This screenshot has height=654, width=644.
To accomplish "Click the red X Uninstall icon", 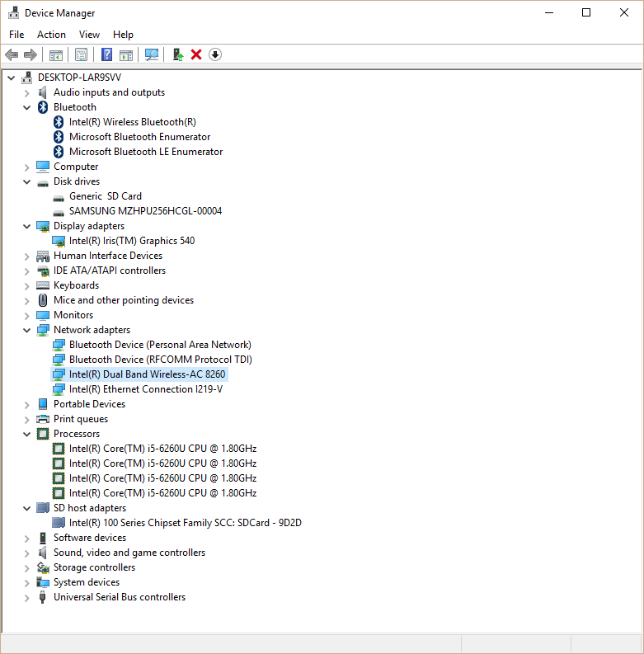I will pos(196,54).
